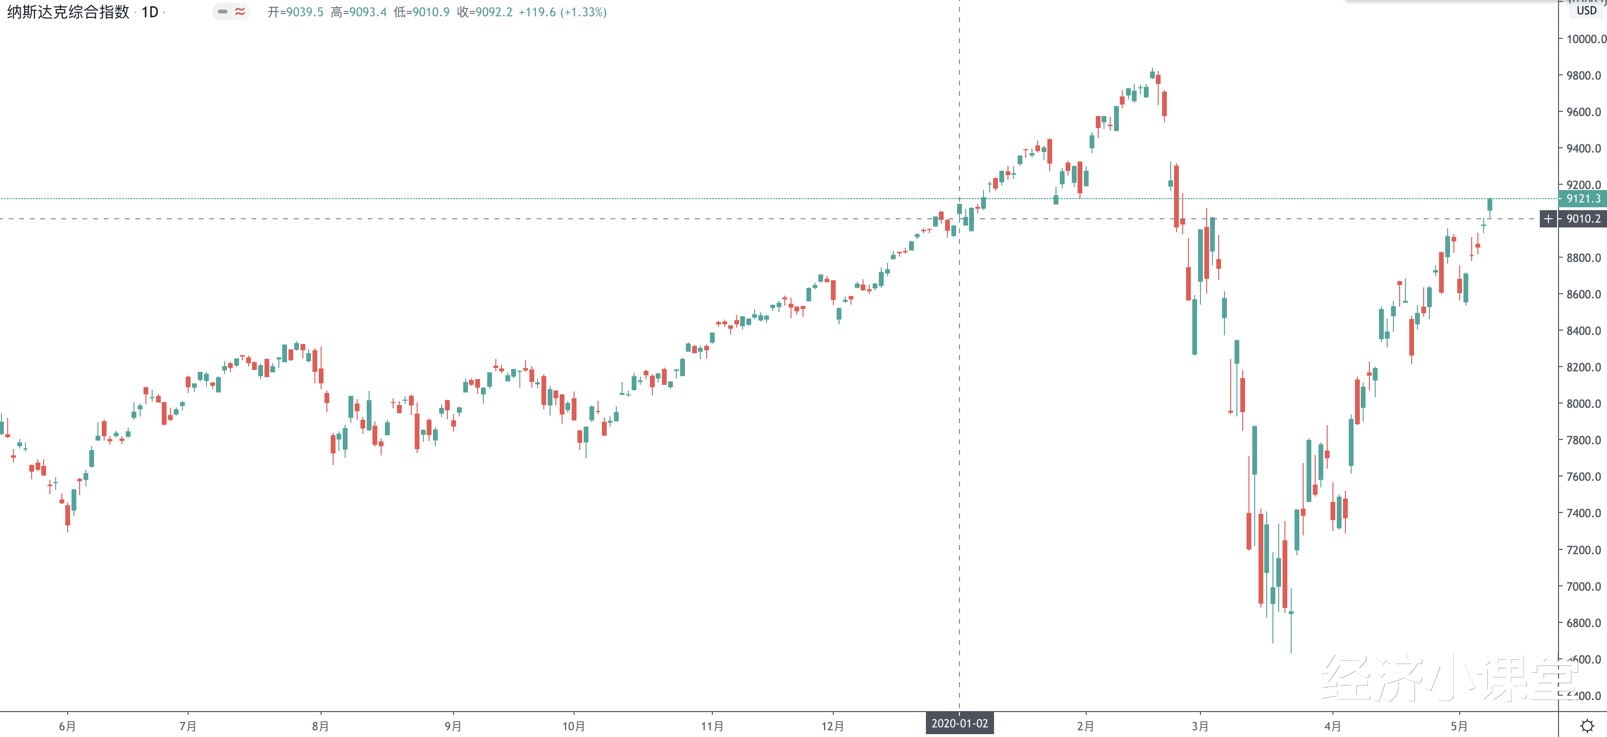Viewport: 1607px width, 737px height.
Task: Click the close value 收=9092.2
Action: [x=485, y=12]
